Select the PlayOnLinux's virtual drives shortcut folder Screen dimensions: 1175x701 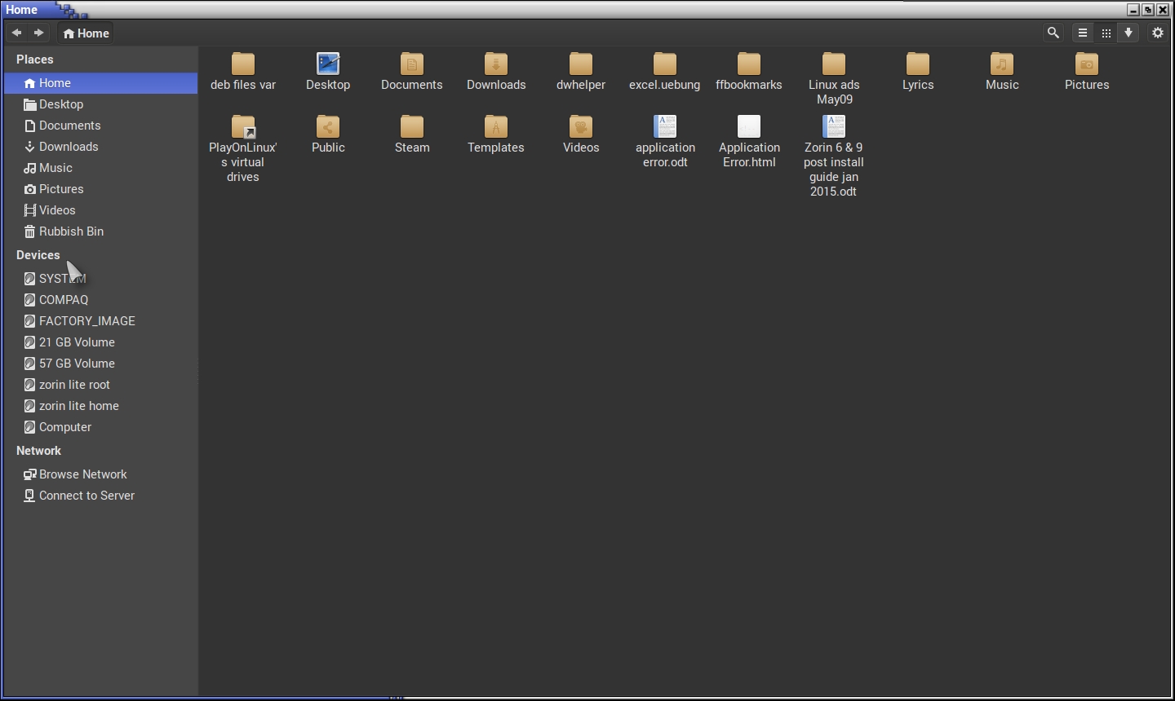pos(243,127)
